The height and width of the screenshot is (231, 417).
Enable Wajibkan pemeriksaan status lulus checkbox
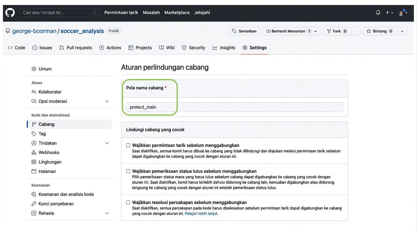tap(128, 171)
